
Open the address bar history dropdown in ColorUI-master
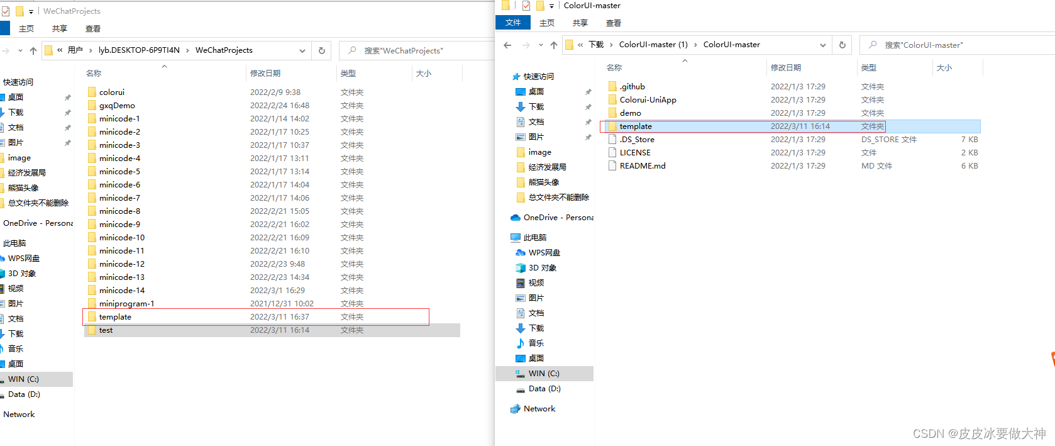tap(823, 45)
